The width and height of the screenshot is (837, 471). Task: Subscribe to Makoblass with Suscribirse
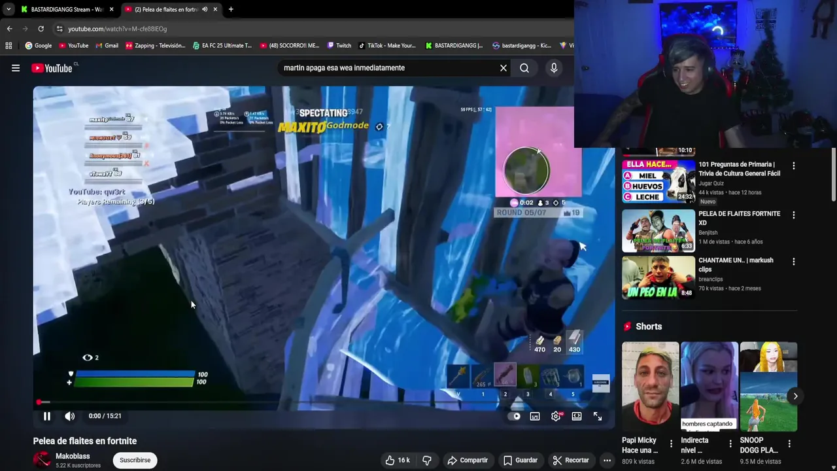tap(135, 461)
